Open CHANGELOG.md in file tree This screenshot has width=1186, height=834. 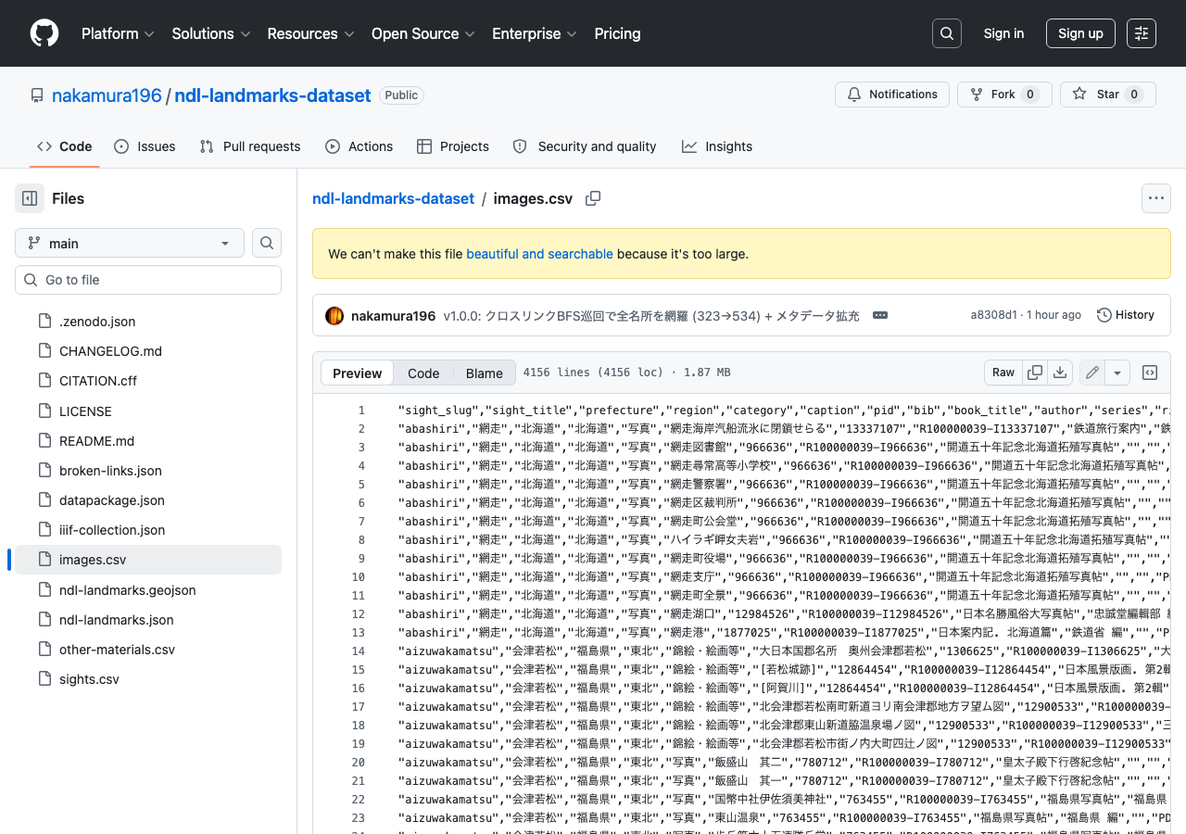click(148, 351)
